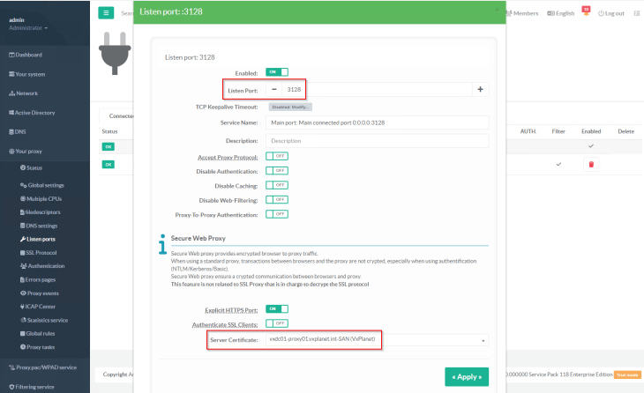Image resolution: width=644 pixels, height=393 pixels.
Task: Click the minus button for Listen Port
Action: 274,89
